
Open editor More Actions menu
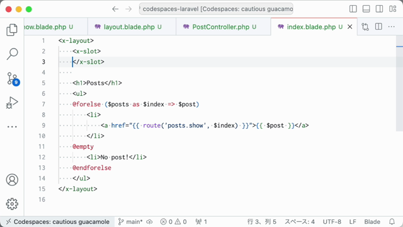coord(392,26)
